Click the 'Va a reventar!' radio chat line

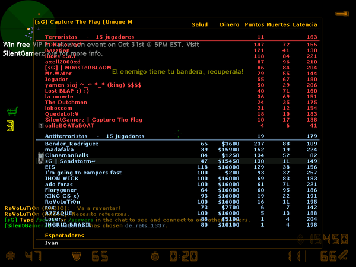coord(62,208)
